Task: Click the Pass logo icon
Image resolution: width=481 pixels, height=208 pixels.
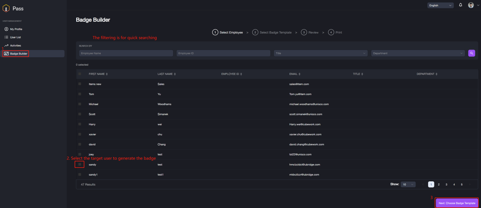Action: point(6,8)
